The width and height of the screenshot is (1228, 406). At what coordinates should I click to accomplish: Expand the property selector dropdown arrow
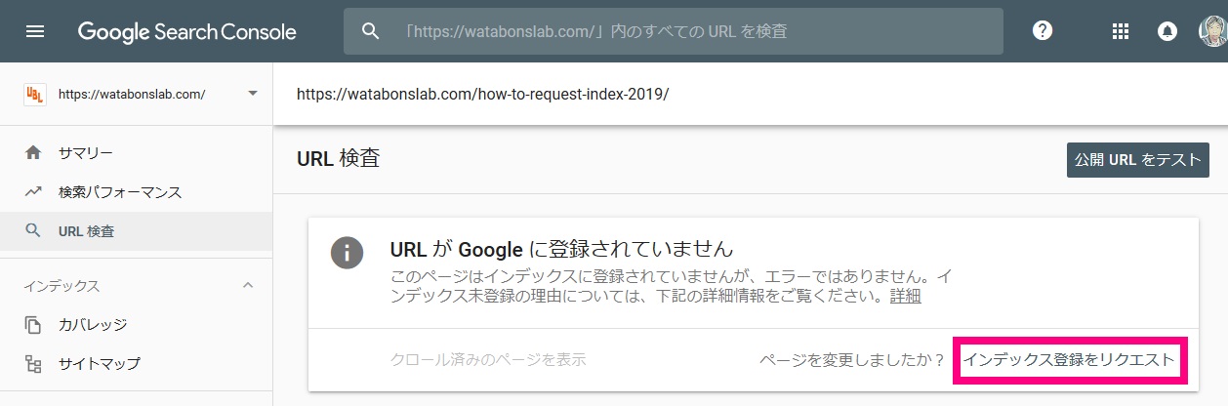tap(253, 94)
